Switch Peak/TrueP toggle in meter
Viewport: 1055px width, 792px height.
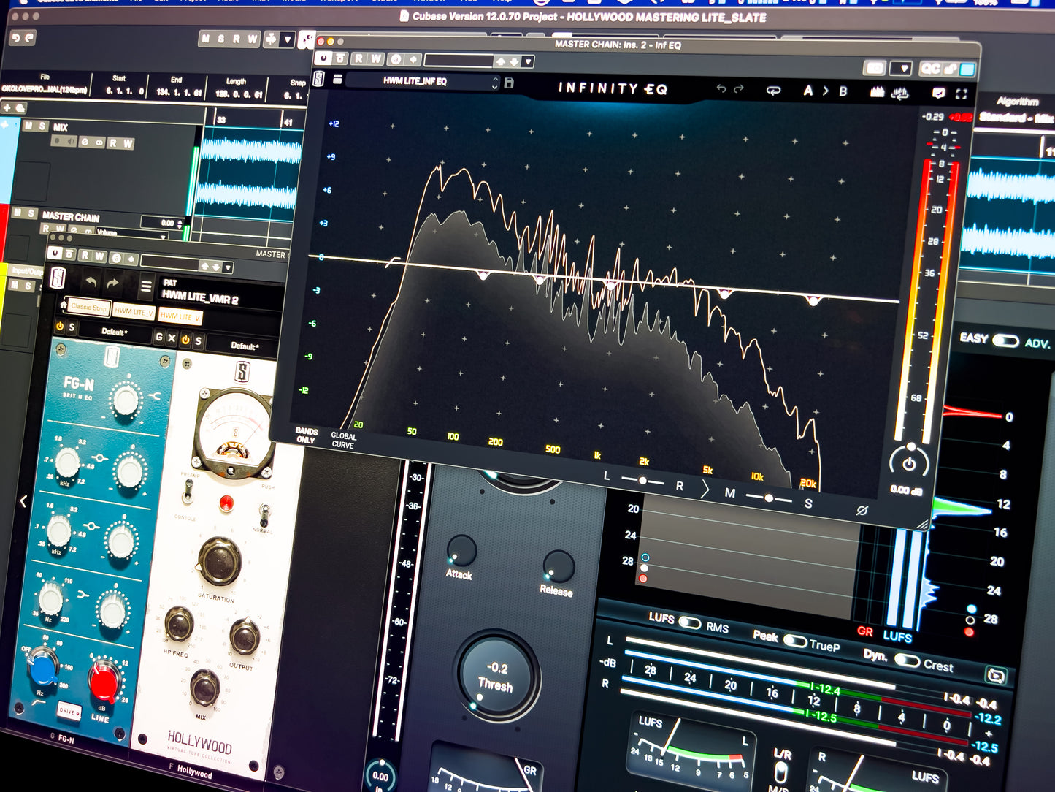[x=794, y=640]
